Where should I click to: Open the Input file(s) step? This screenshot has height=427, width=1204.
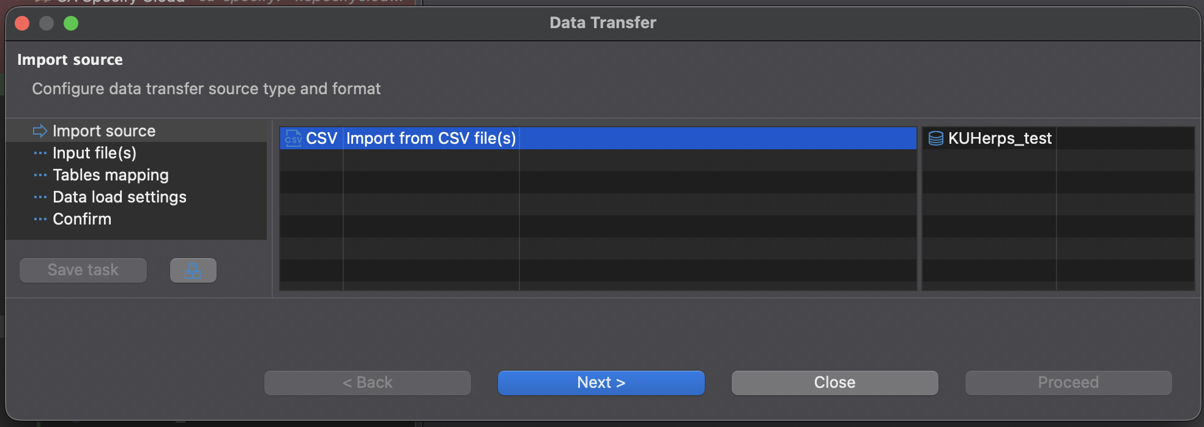[x=94, y=153]
